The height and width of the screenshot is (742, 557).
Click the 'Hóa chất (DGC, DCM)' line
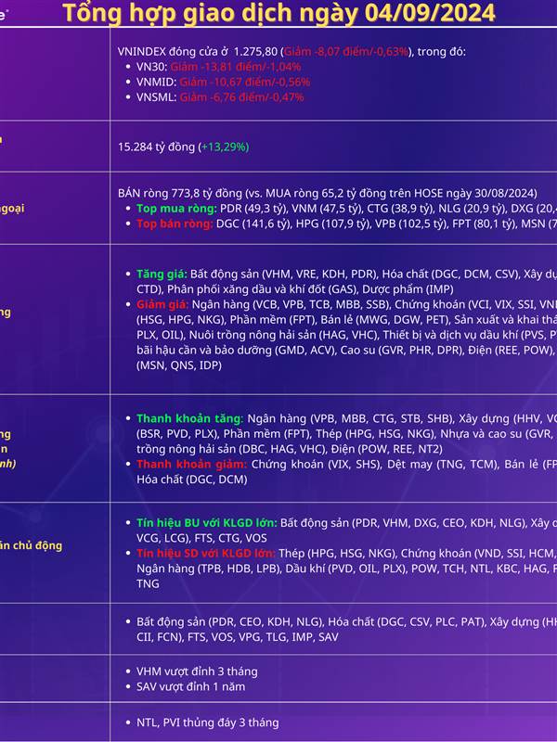[x=192, y=480]
